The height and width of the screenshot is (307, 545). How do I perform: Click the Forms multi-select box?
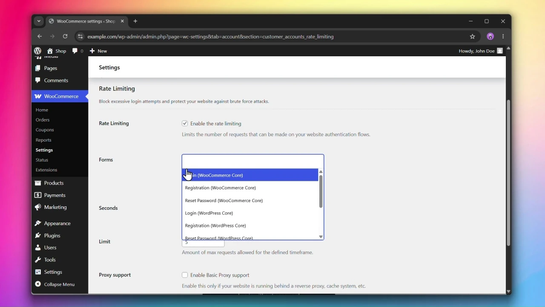(253, 162)
